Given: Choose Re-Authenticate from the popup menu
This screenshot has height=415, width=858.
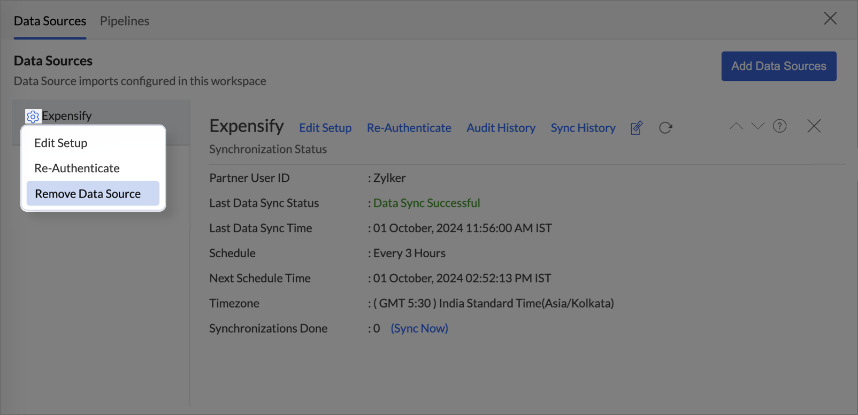Looking at the screenshot, I should (x=77, y=168).
